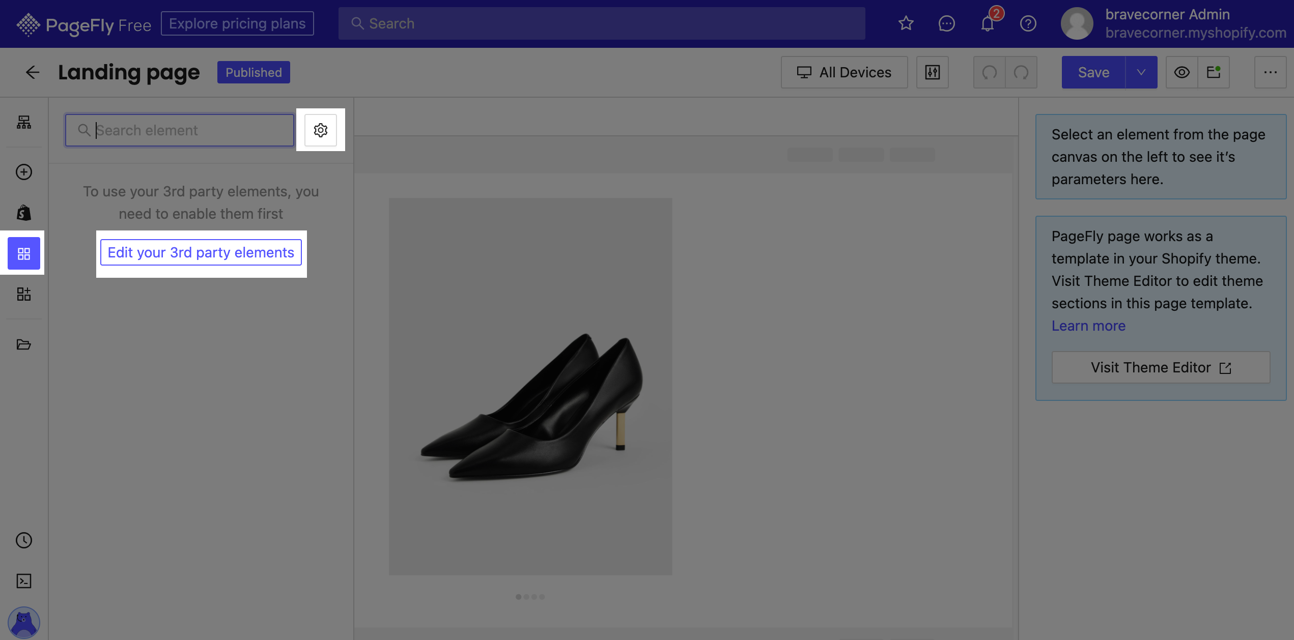Click the Published status badge
This screenshot has height=640, width=1294.
coord(254,72)
